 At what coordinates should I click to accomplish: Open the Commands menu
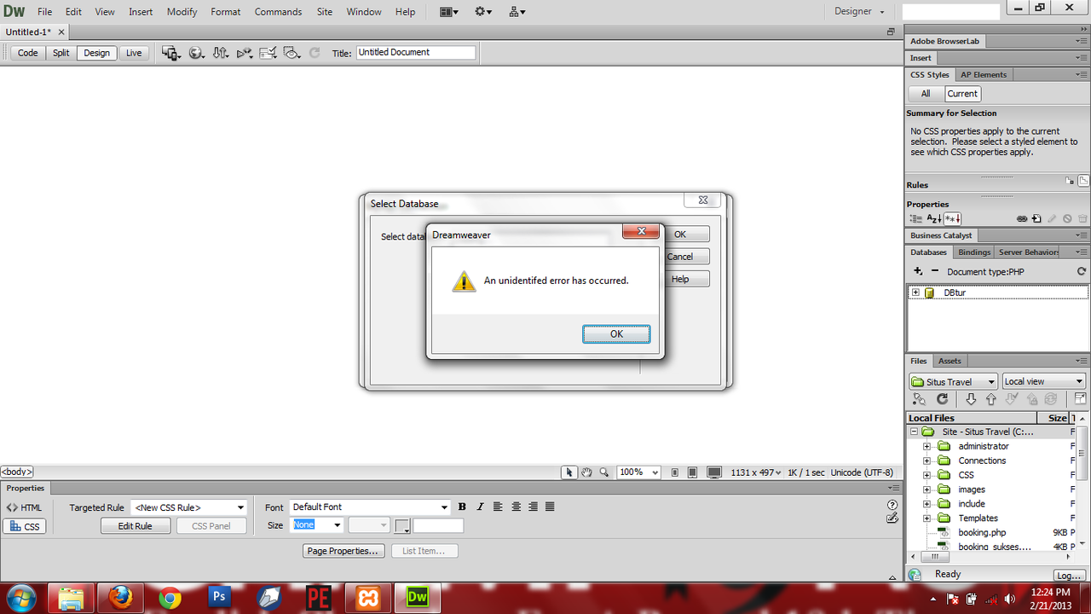click(279, 12)
